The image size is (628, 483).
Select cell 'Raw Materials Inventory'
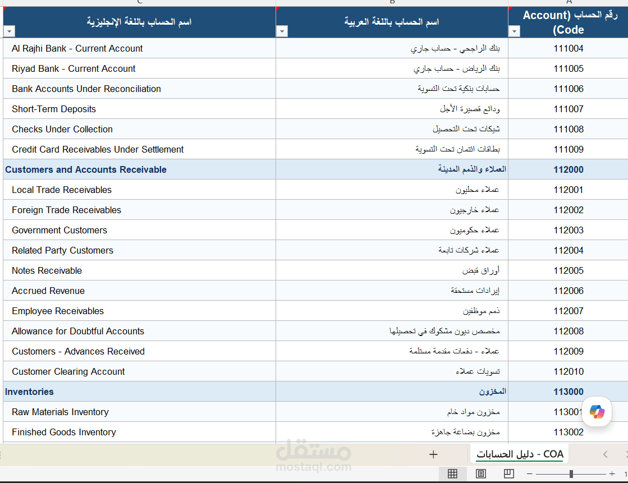(139, 412)
